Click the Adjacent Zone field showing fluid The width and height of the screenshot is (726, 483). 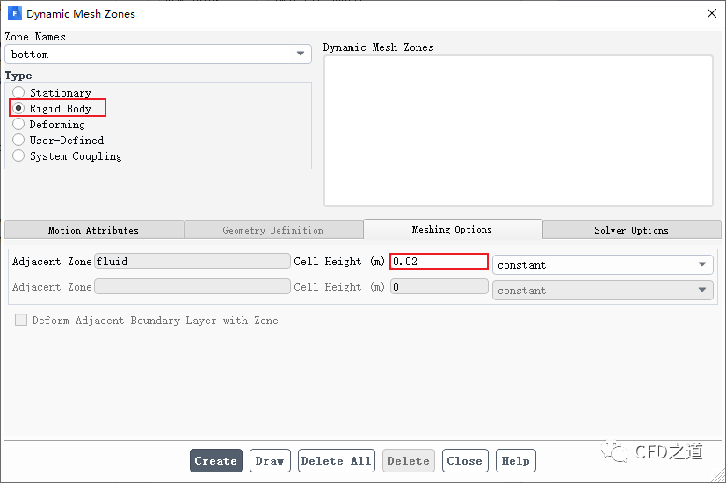[192, 261]
